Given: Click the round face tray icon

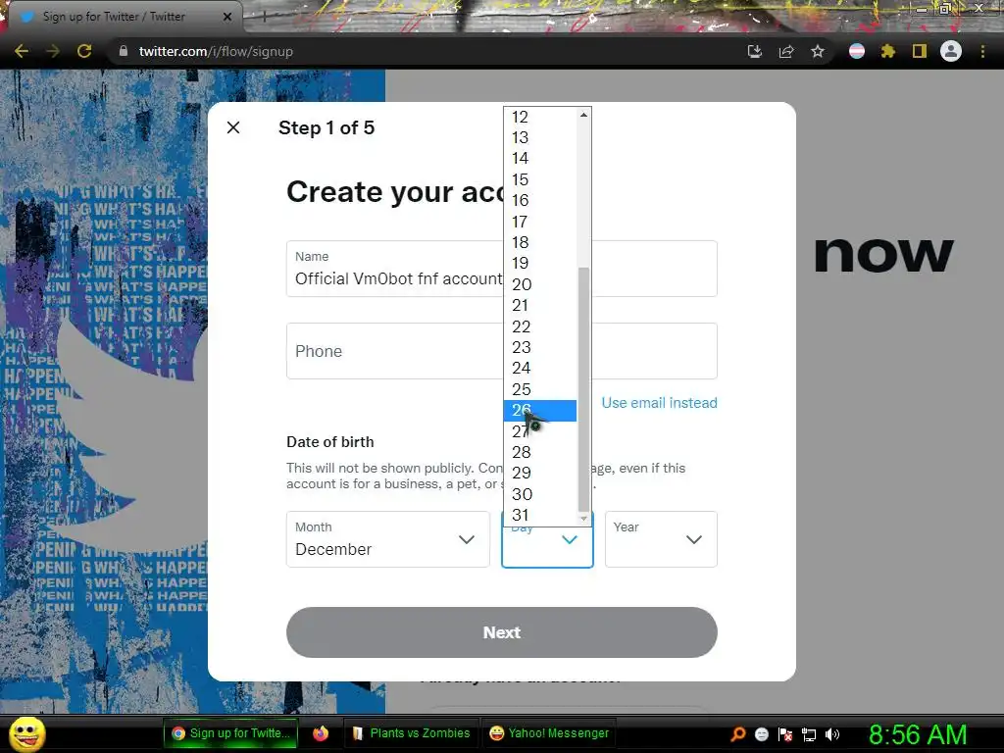Looking at the screenshot, I should pos(761,734).
